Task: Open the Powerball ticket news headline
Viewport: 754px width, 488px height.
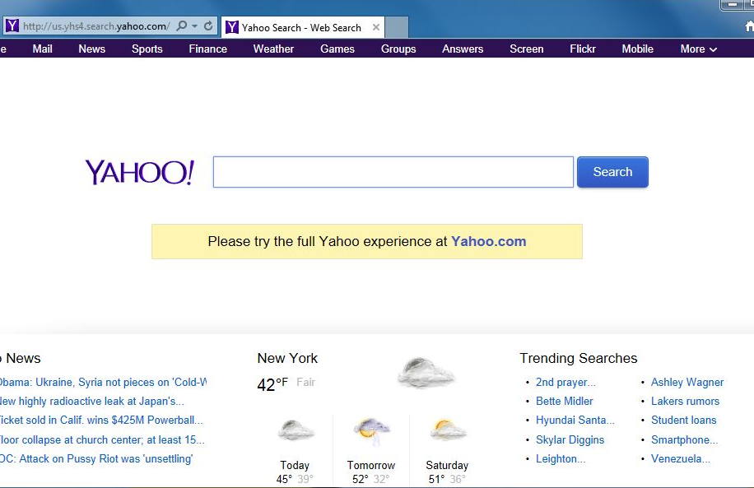Action: tap(101, 421)
